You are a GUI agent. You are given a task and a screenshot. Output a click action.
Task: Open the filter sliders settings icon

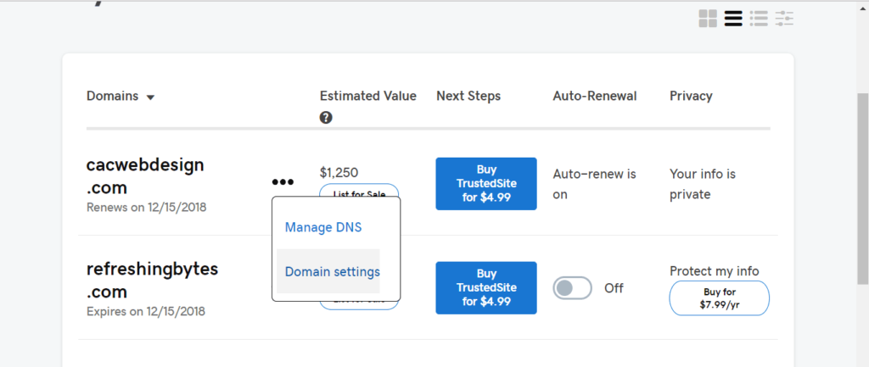[784, 18]
